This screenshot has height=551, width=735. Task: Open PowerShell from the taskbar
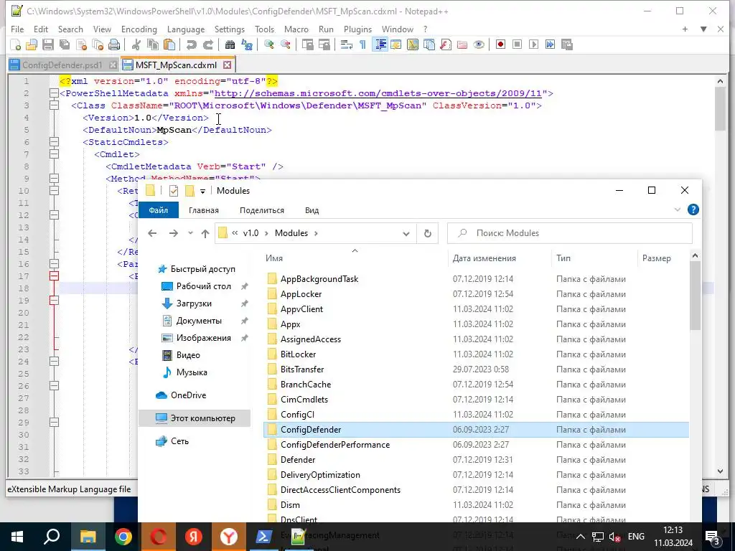click(x=264, y=537)
